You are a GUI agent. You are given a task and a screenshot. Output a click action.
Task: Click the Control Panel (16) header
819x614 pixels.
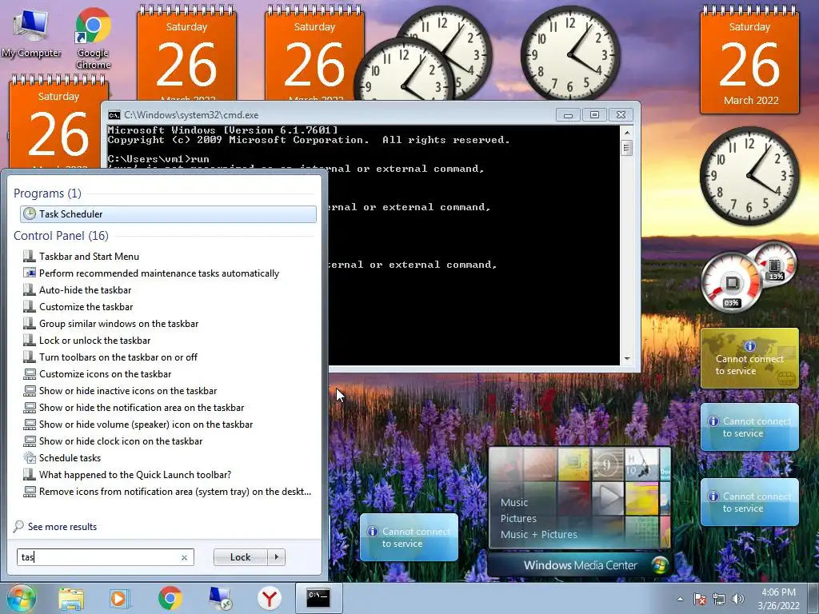[x=61, y=236]
